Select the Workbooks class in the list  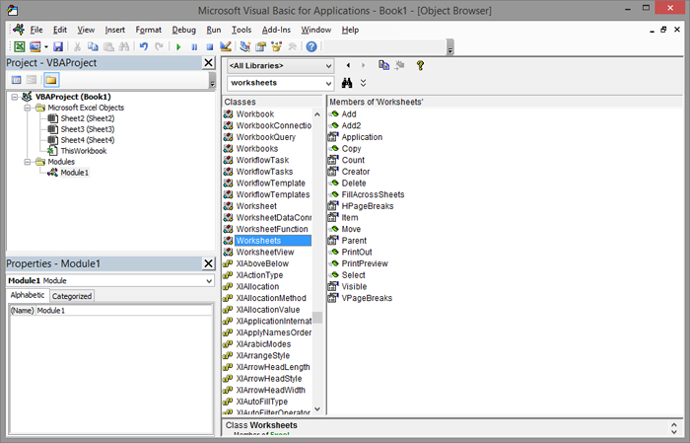pyautogui.click(x=257, y=148)
